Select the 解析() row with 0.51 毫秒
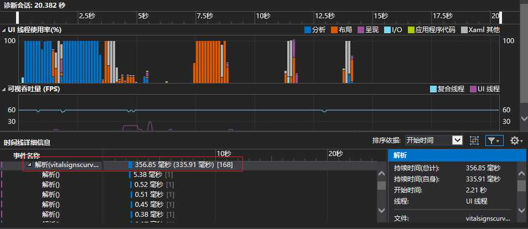This screenshot has height=229, width=528. coord(189,195)
